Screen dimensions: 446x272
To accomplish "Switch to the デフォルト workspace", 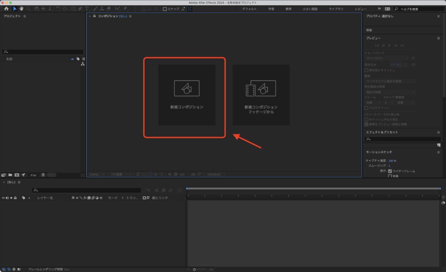I will [250, 9].
